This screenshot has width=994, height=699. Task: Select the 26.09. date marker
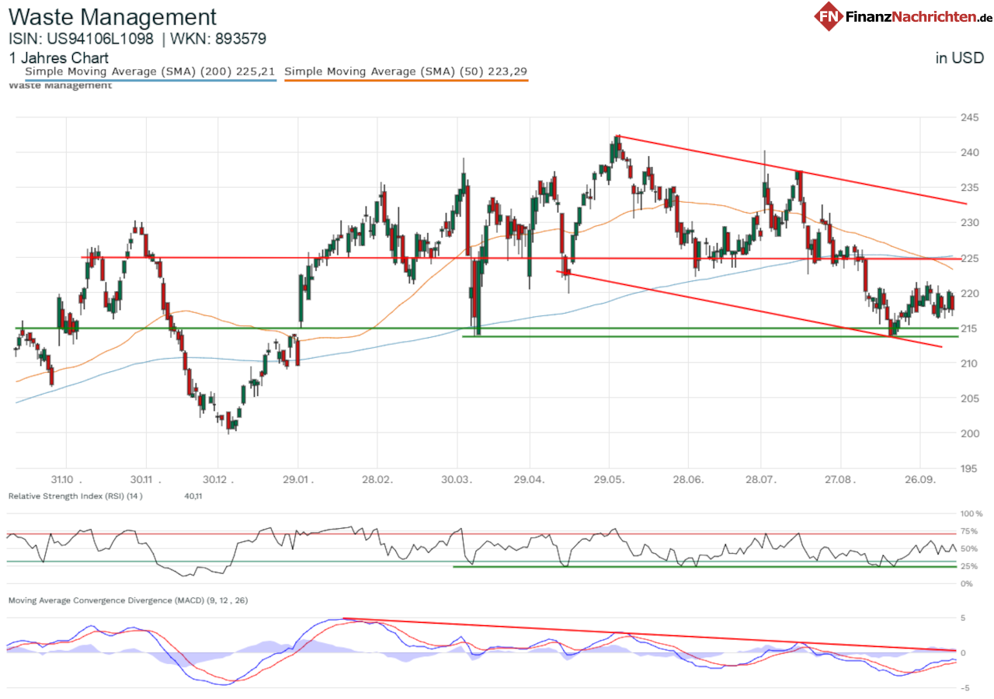(x=919, y=479)
